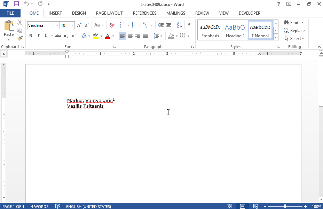Image resolution: width=323 pixels, height=209 pixels.
Task: Sort text with the A-Z icon
Action: 179,25
